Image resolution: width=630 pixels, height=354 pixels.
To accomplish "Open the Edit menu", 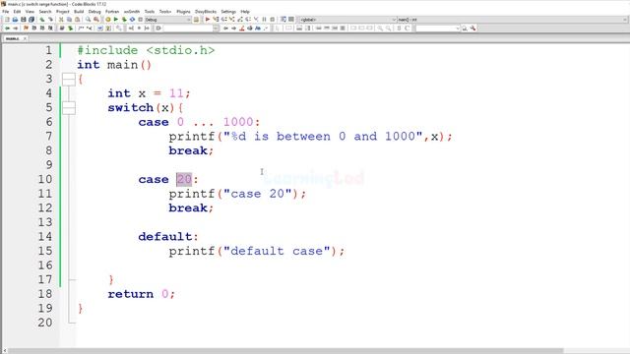I will click(x=17, y=12).
